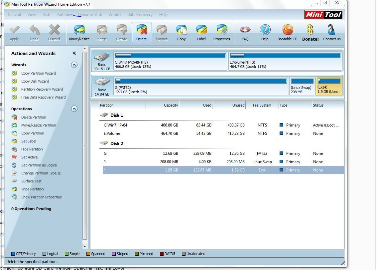This screenshot has height=270, width=378.
Task: Open the Help menu
Action: (x=163, y=15)
